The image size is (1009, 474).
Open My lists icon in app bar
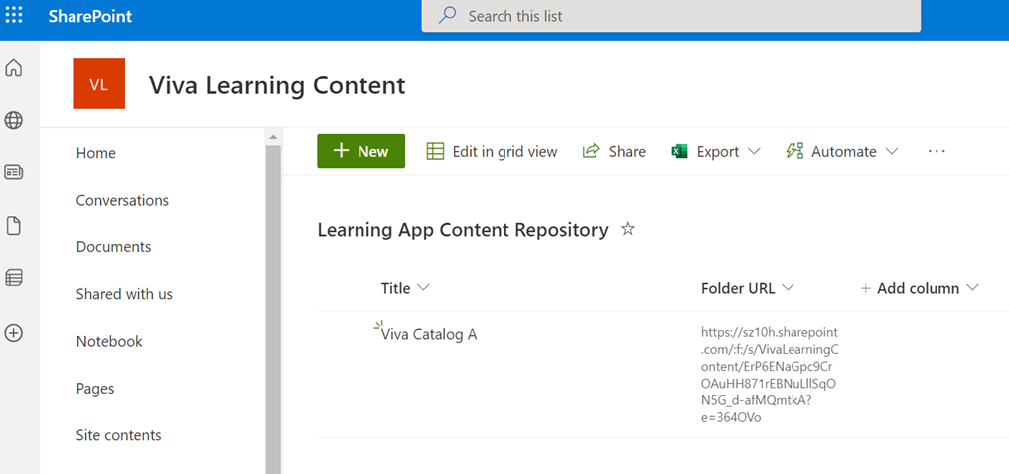coord(14,277)
